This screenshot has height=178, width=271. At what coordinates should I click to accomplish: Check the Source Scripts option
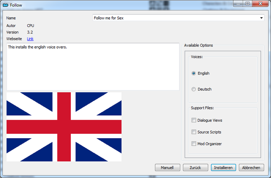(194, 132)
